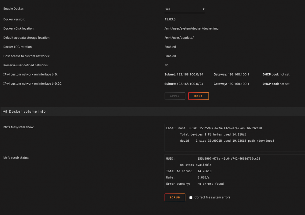The width and height of the screenshot is (305, 215).
Task: Click the br0 row 'DHCP pool: not set'
Action: (x=276, y=75)
